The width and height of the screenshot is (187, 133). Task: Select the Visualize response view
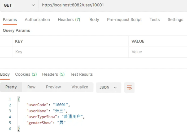[x=80, y=87]
